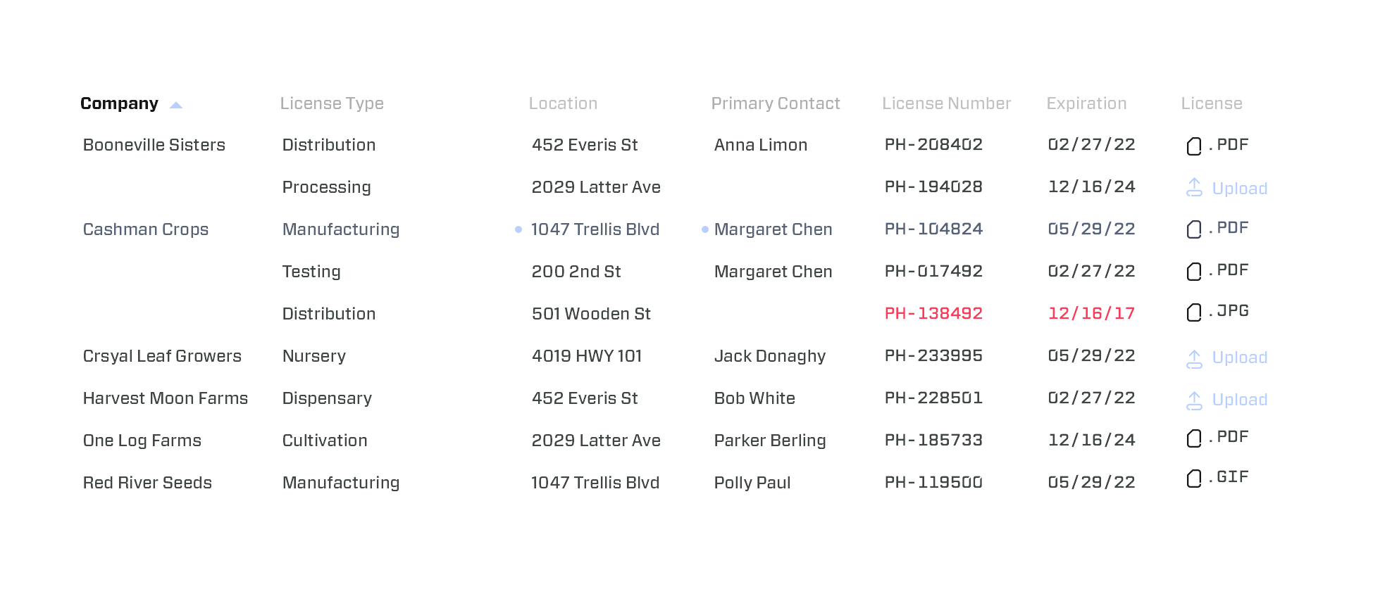Image resolution: width=1392 pixels, height=601 pixels.
Task: Open the Cashman Crops company link
Action: [x=146, y=229]
